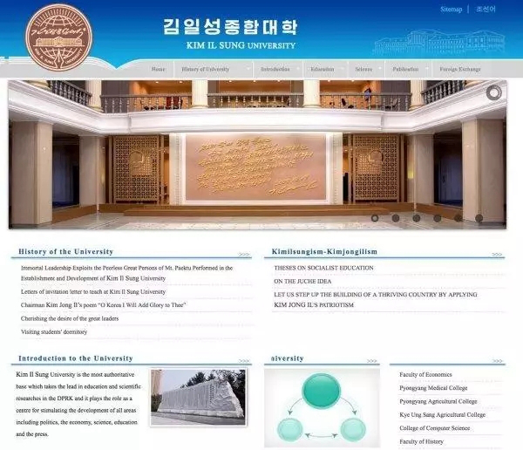This screenshot has width=523, height=450.
Task: Switch language with the 조선어 link
Action: pyautogui.click(x=486, y=9)
